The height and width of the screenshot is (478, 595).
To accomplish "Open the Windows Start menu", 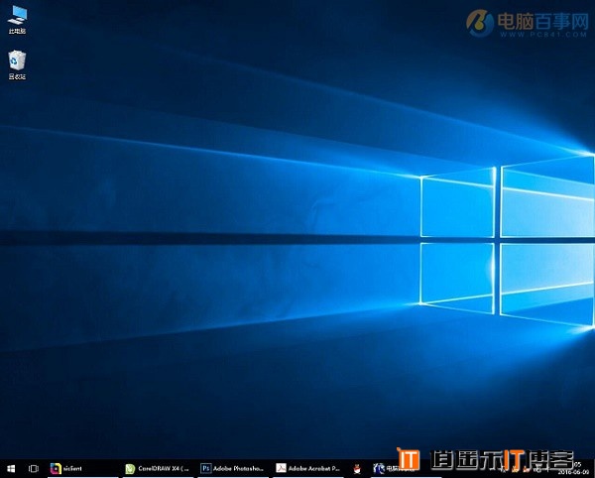I will [11, 469].
